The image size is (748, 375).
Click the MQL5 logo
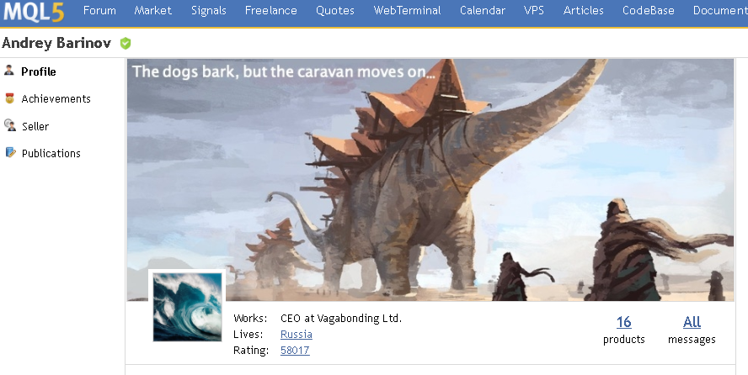[x=34, y=12]
